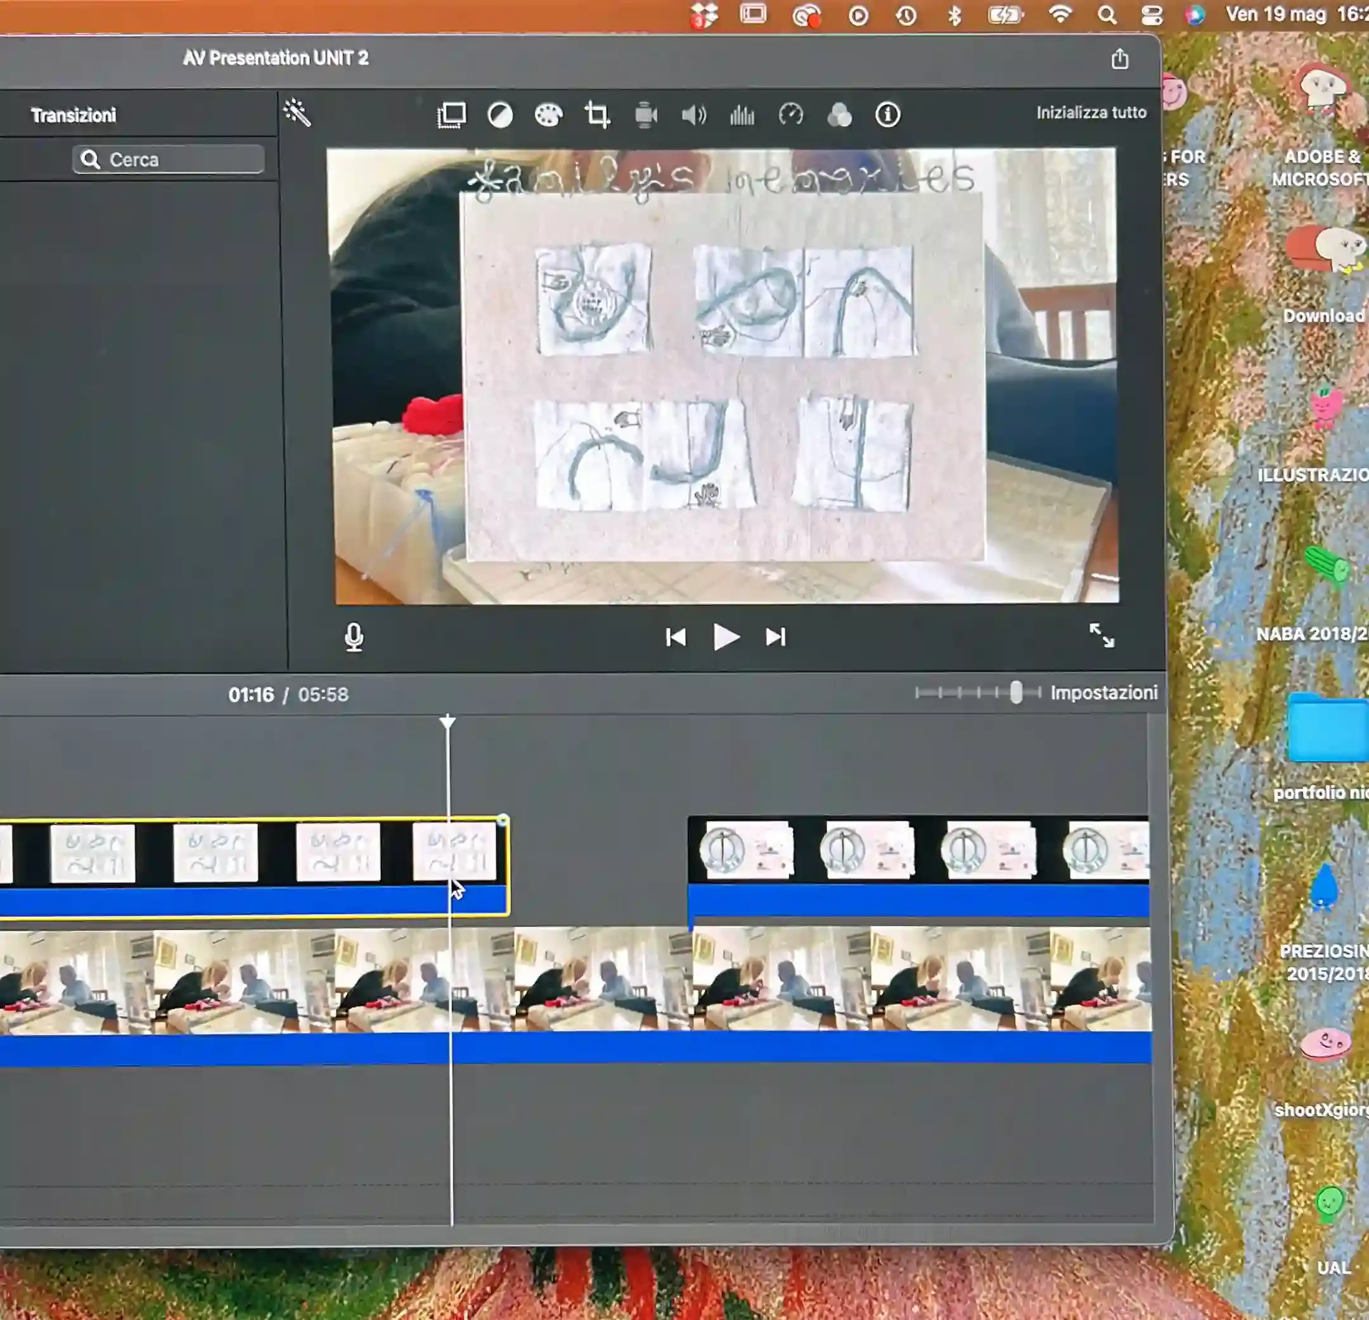Open the Wi-Fi menu bar icon
The height and width of the screenshot is (1320, 1369).
click(x=1060, y=14)
